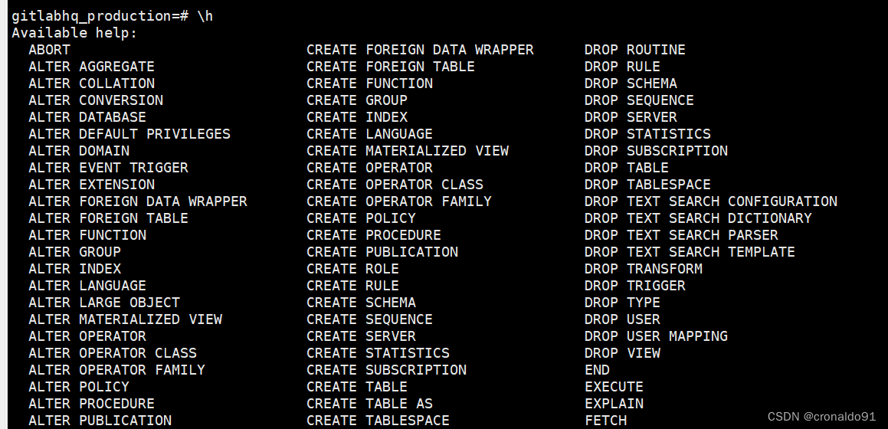The height and width of the screenshot is (429, 888).
Task: Select DROP STATISTICS entry
Action: [x=648, y=134]
